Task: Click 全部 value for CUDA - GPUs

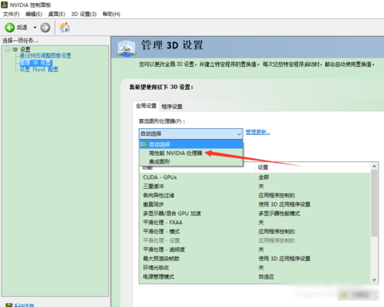Action: click(x=263, y=177)
